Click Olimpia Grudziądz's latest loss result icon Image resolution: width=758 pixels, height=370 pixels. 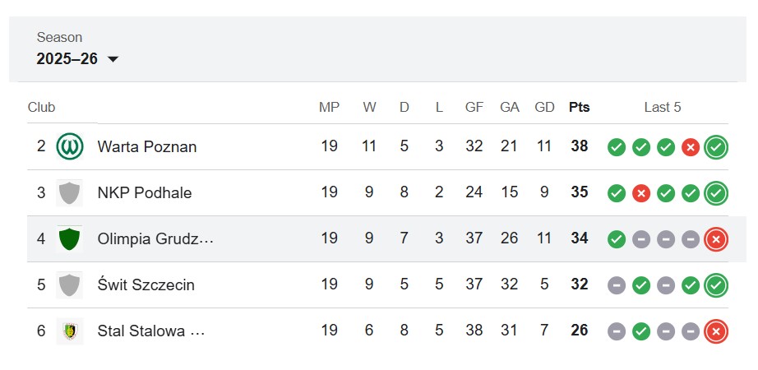(x=716, y=239)
